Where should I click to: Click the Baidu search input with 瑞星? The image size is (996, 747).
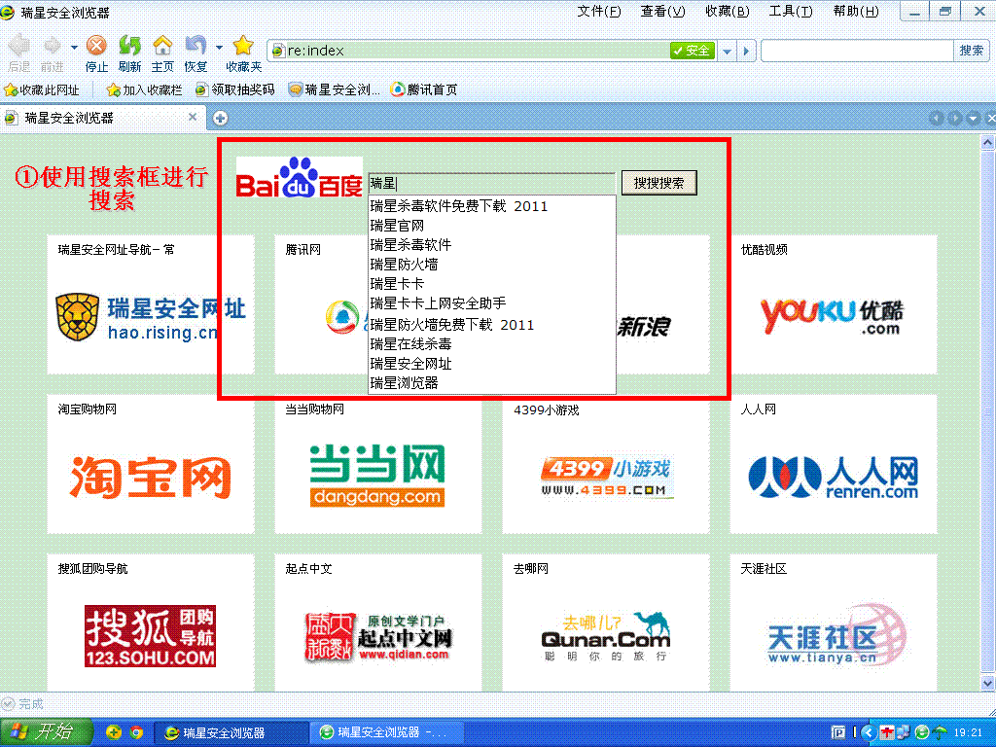coord(491,184)
